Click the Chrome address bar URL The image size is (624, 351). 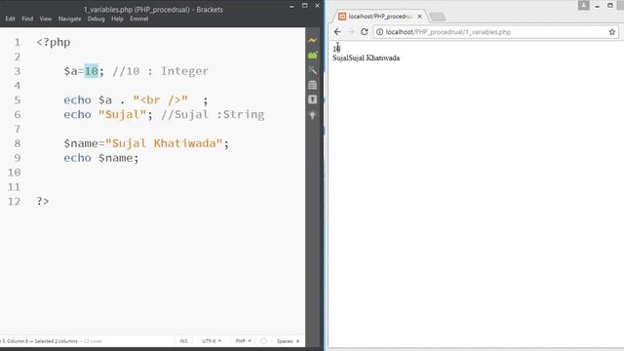coord(448,32)
